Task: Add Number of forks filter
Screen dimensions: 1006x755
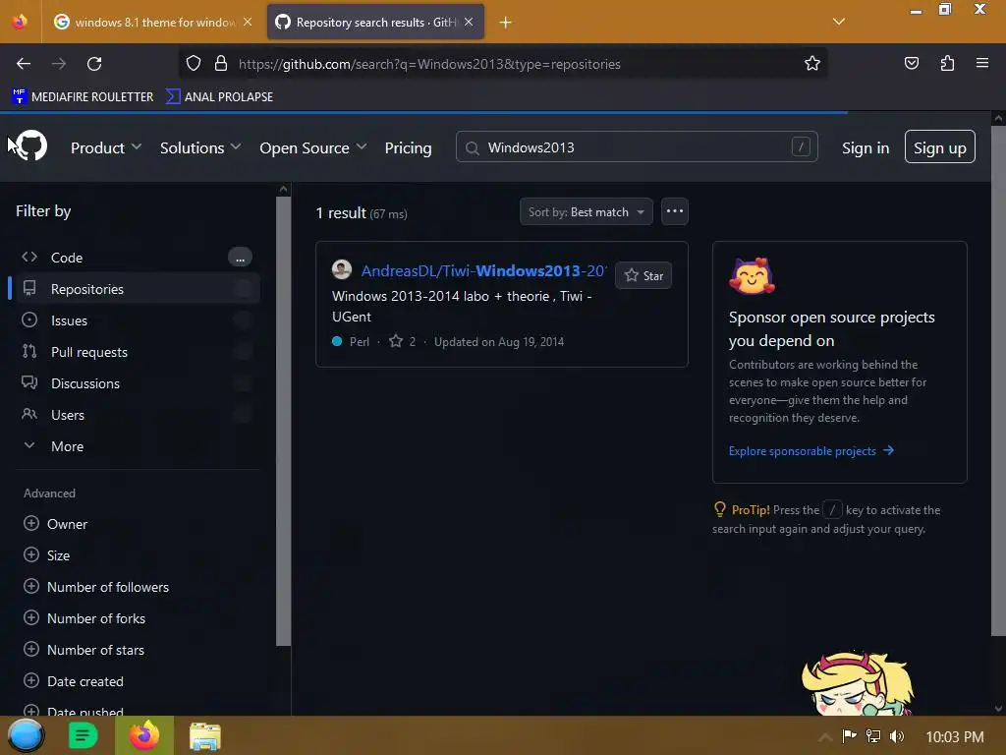Action: [84, 618]
